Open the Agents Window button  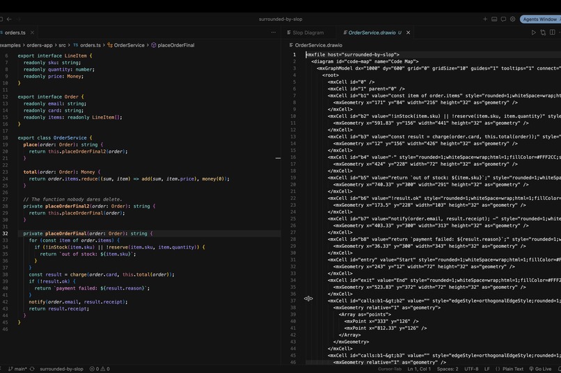click(540, 19)
